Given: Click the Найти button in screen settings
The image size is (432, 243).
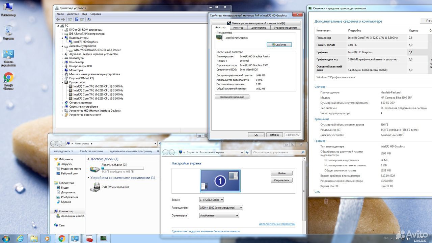Looking at the screenshot, I should click(x=281, y=173).
